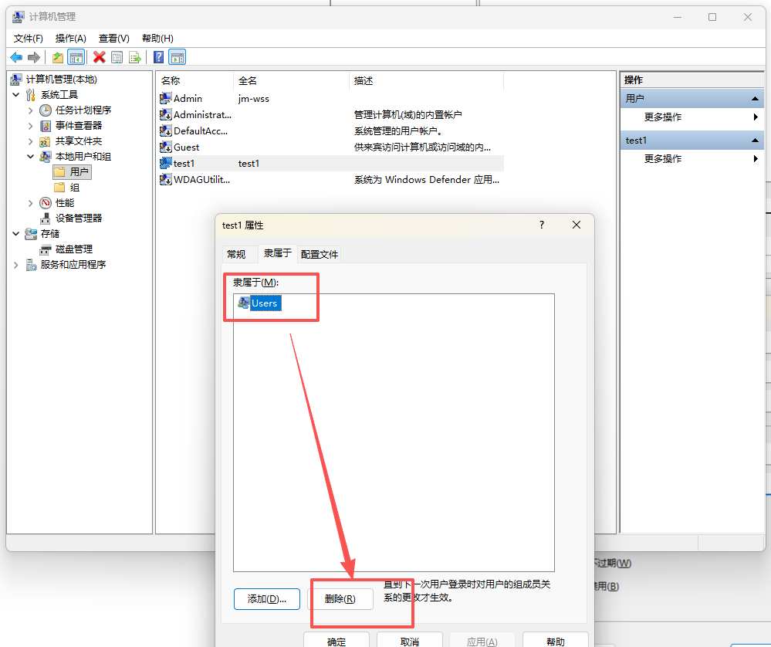Open the 操作(A) menu
Image resolution: width=771 pixels, height=647 pixels.
(x=70, y=38)
